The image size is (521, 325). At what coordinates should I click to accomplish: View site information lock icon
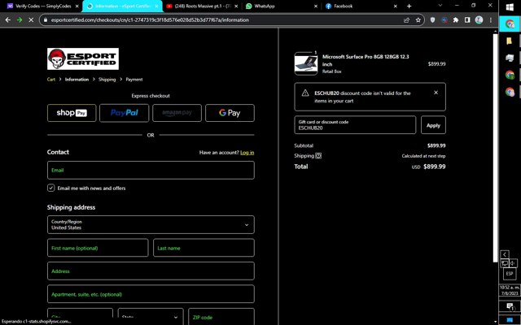(46, 19)
